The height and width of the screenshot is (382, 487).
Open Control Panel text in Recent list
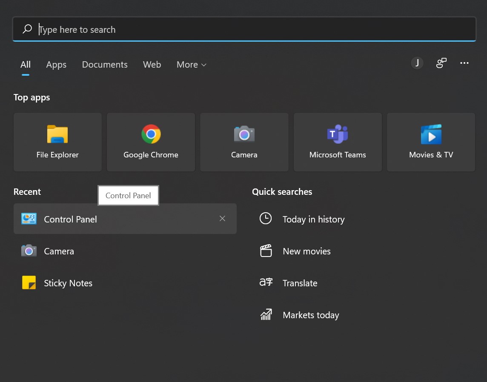coord(71,219)
